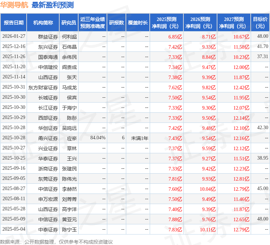
Task: Click the 目标价 column header
Action: pyautogui.click(x=260, y=23)
